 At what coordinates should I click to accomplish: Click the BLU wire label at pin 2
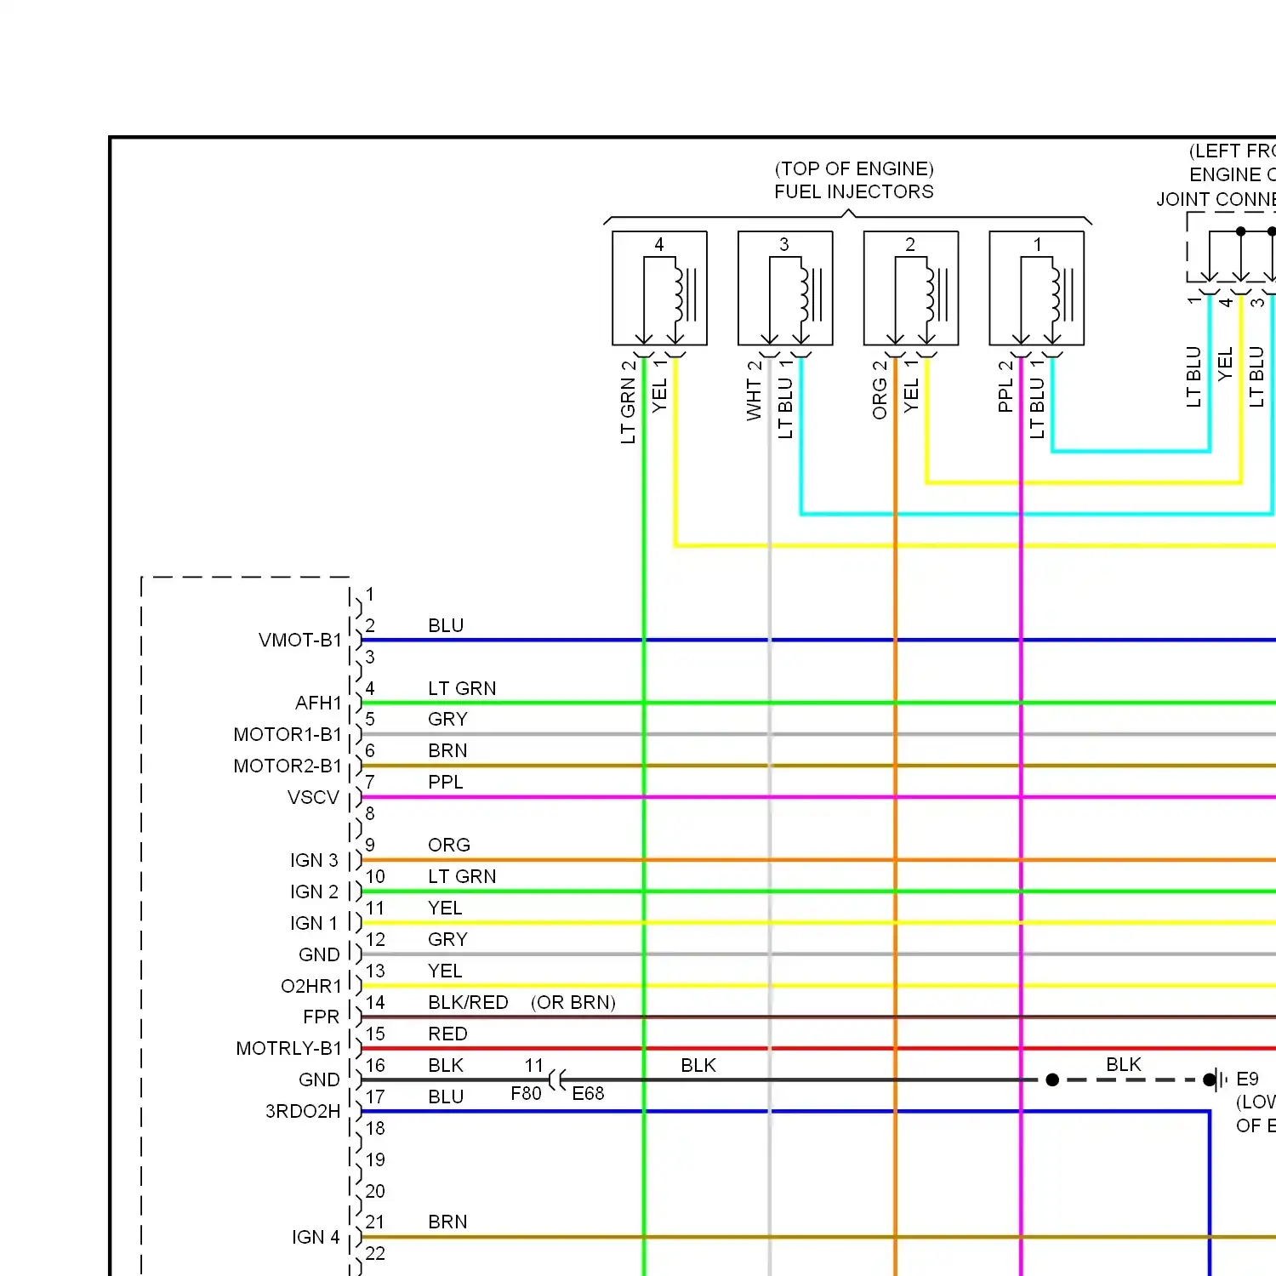coord(446,625)
